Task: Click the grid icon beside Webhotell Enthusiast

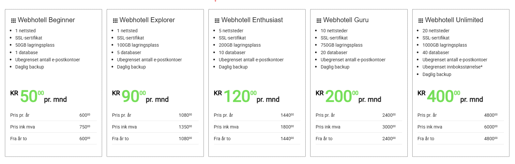Action: point(217,21)
